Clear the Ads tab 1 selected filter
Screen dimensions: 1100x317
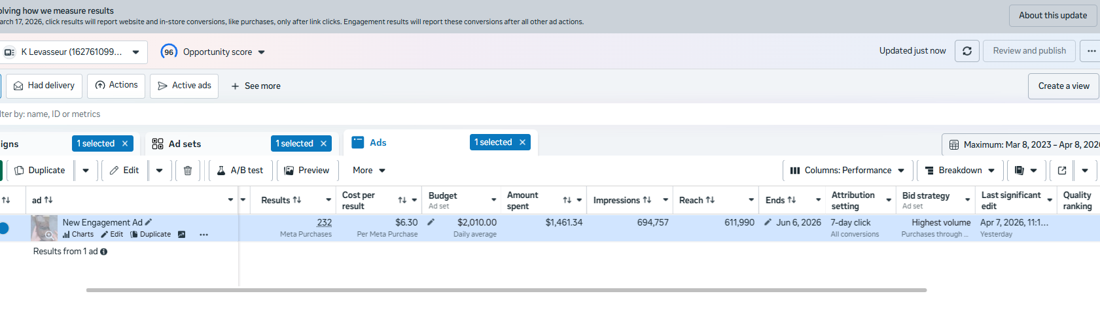coord(522,142)
